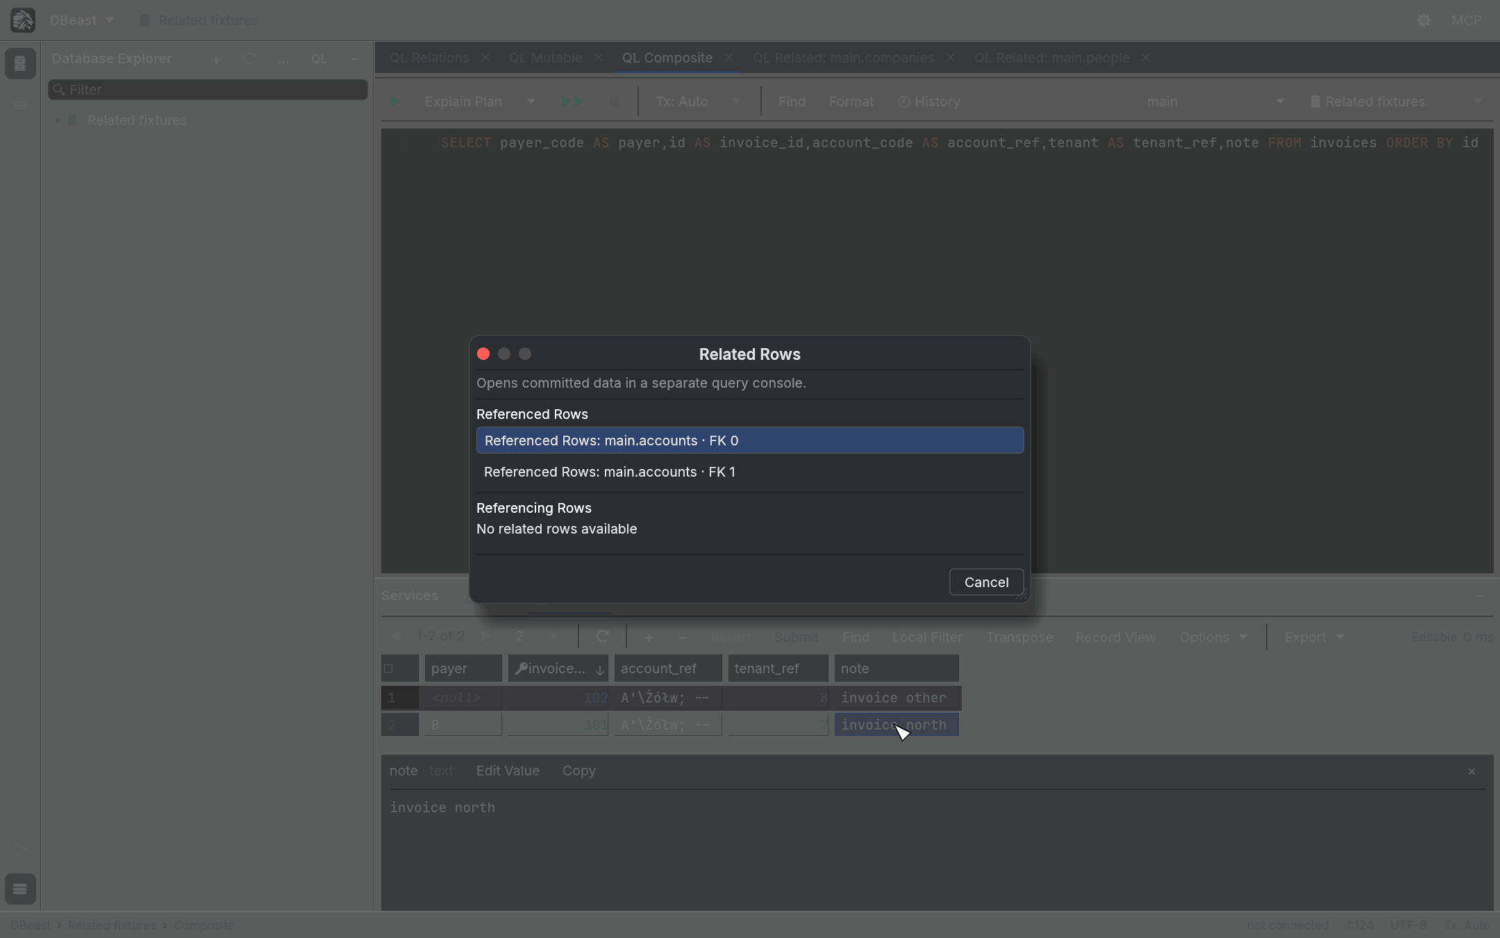Viewport: 1500px width, 938px height.
Task: Open settings via the gear icon
Action: click(x=1424, y=20)
